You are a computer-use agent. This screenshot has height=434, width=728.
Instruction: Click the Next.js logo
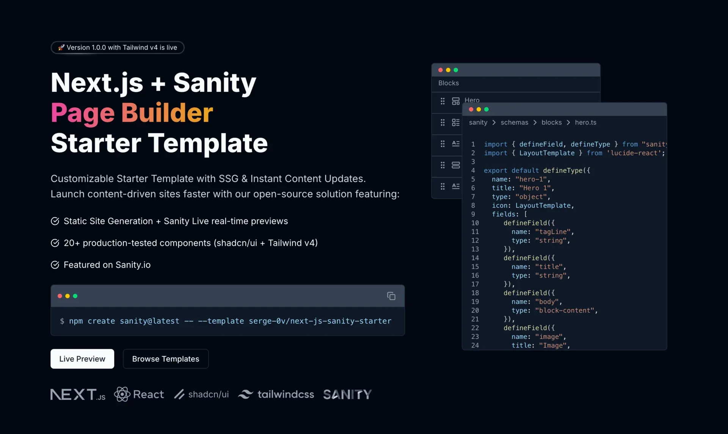(78, 394)
